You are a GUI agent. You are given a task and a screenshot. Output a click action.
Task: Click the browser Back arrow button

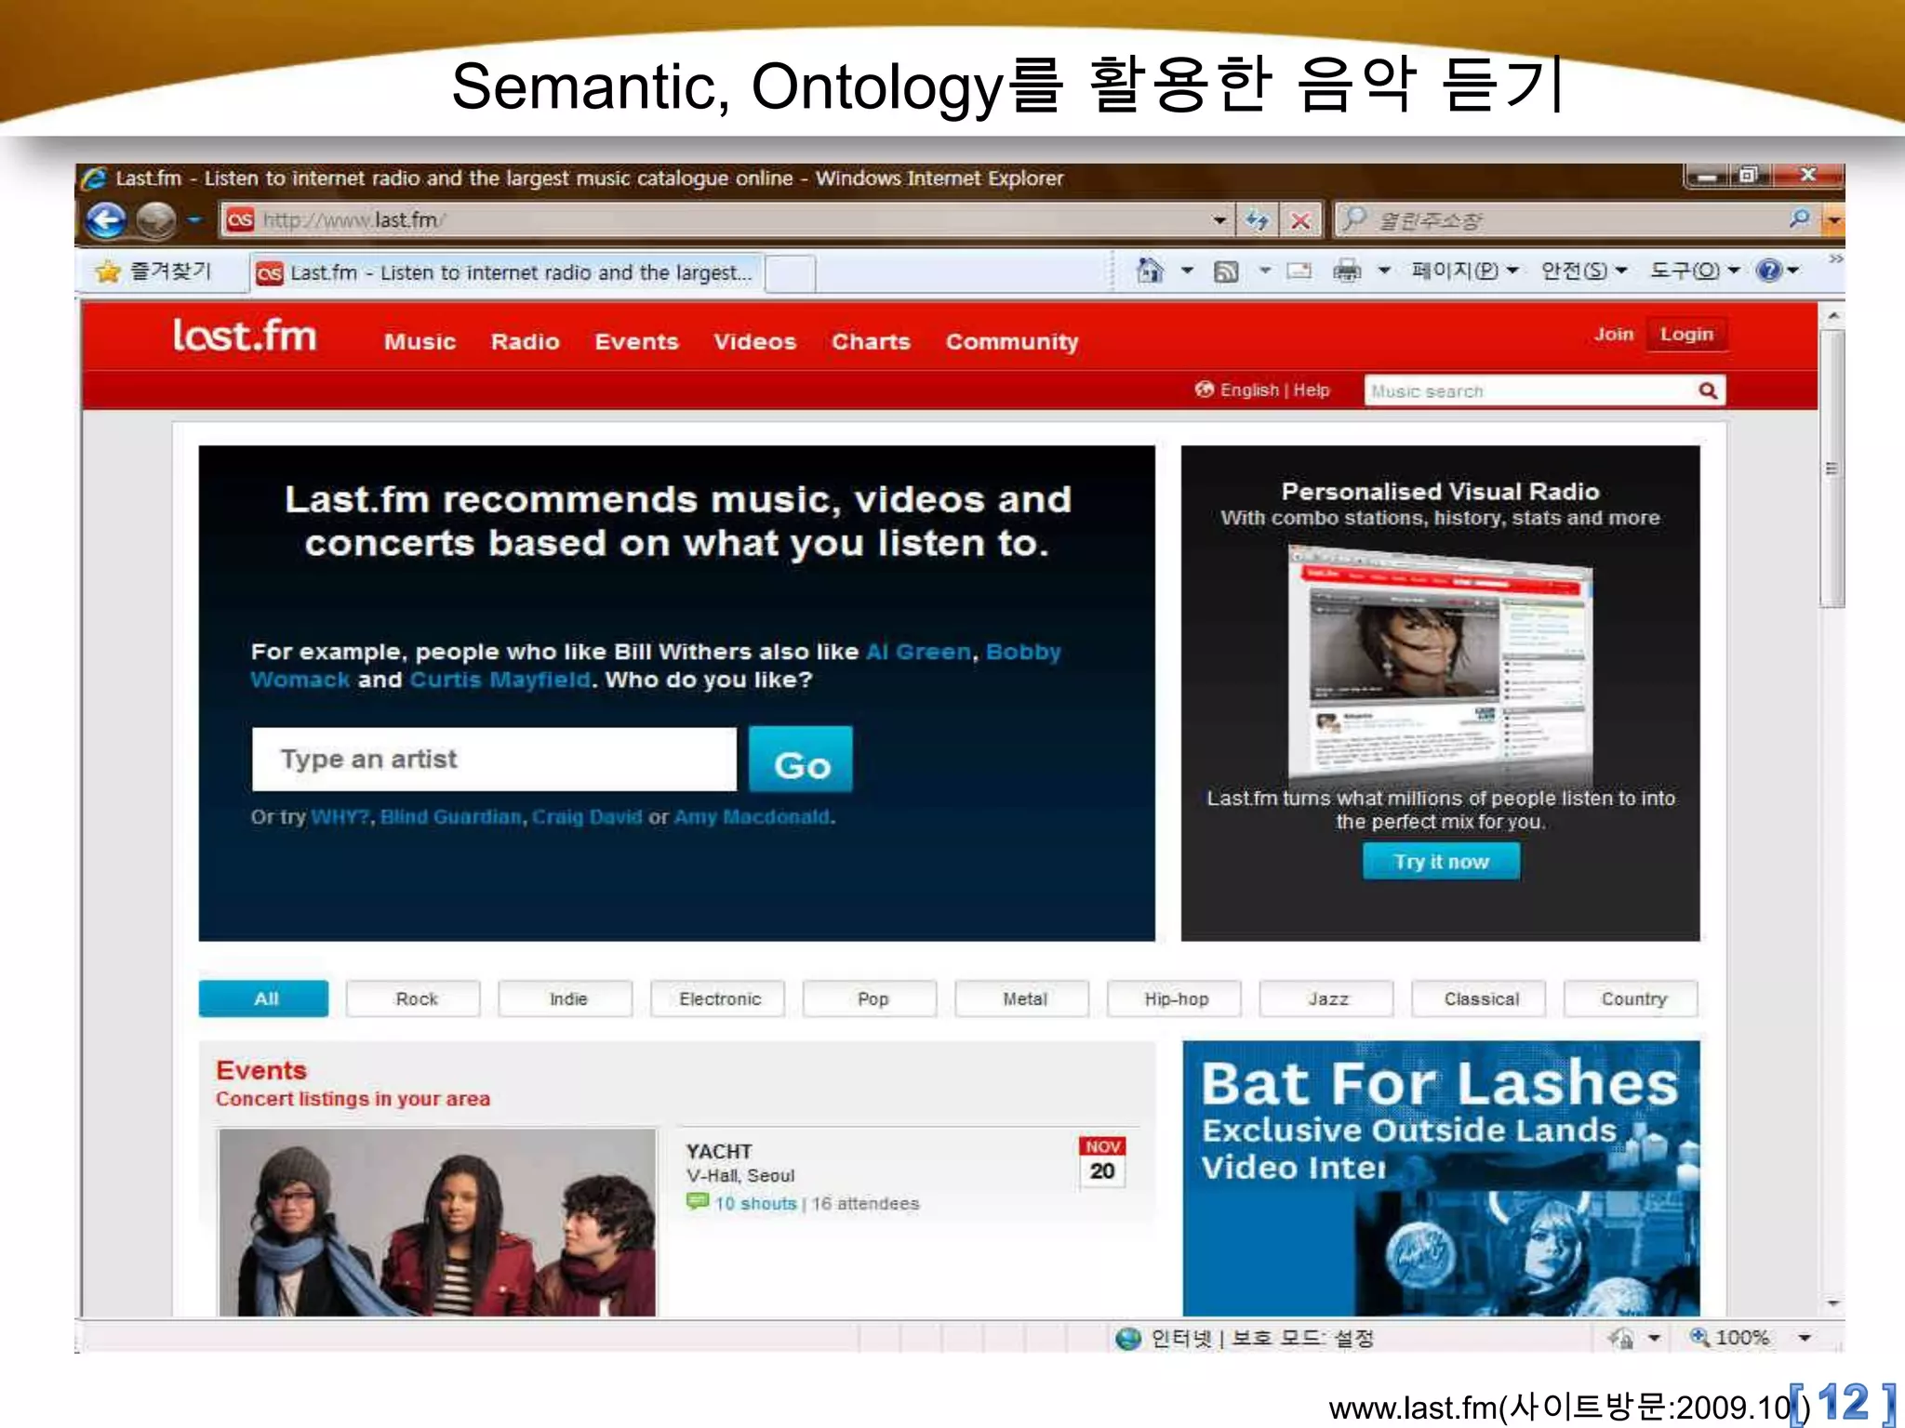106,220
